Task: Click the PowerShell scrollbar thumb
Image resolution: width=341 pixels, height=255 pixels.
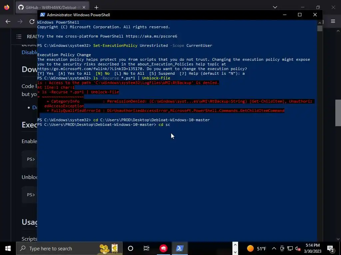Action: pos(320,29)
